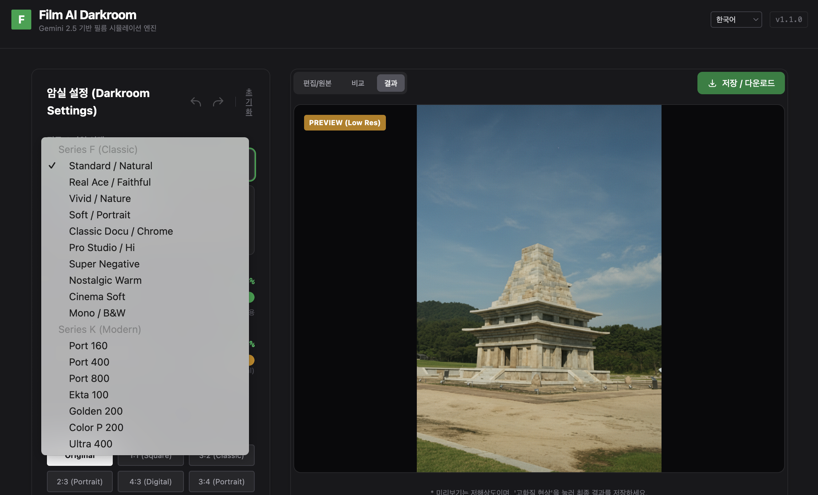Open the 한국어 language dropdown

[736, 20]
